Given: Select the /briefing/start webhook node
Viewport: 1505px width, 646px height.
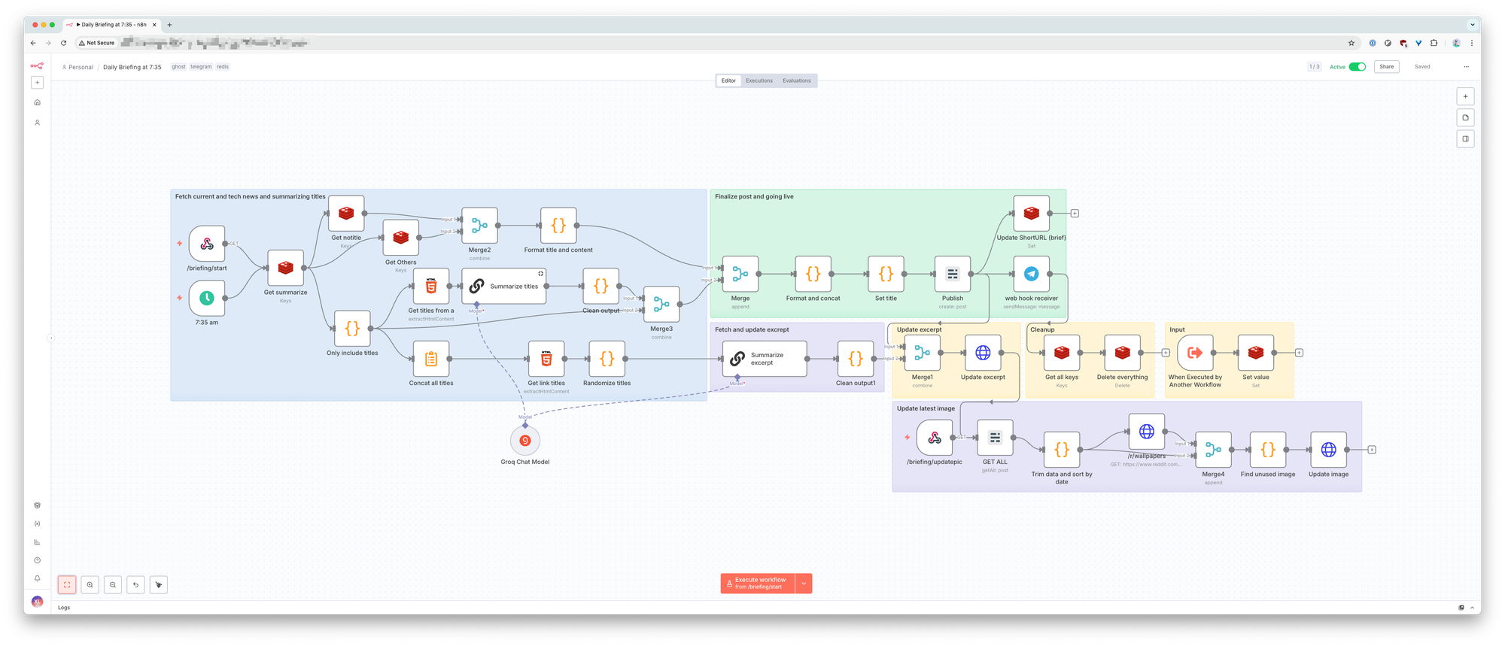Looking at the screenshot, I should (207, 244).
